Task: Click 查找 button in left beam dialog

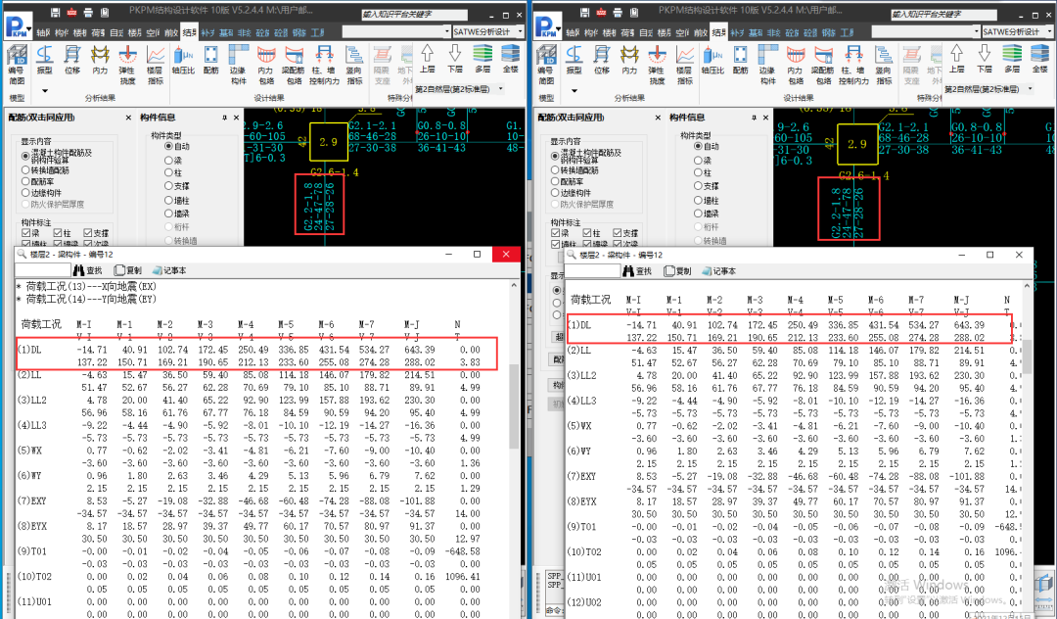Action: coord(88,270)
